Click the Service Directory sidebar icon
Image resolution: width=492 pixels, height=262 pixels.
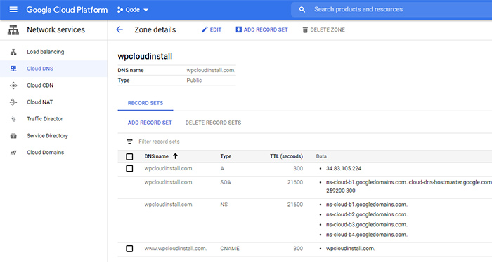tap(13, 136)
